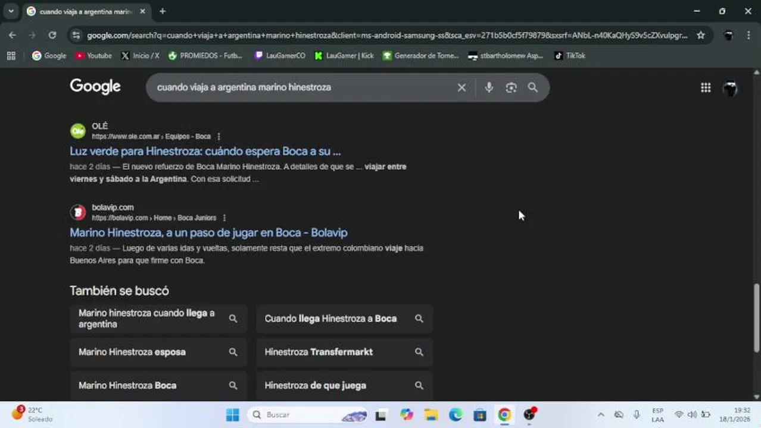This screenshot has width=761, height=428.
Task: Search by image with the lens icon
Action: [x=511, y=87]
